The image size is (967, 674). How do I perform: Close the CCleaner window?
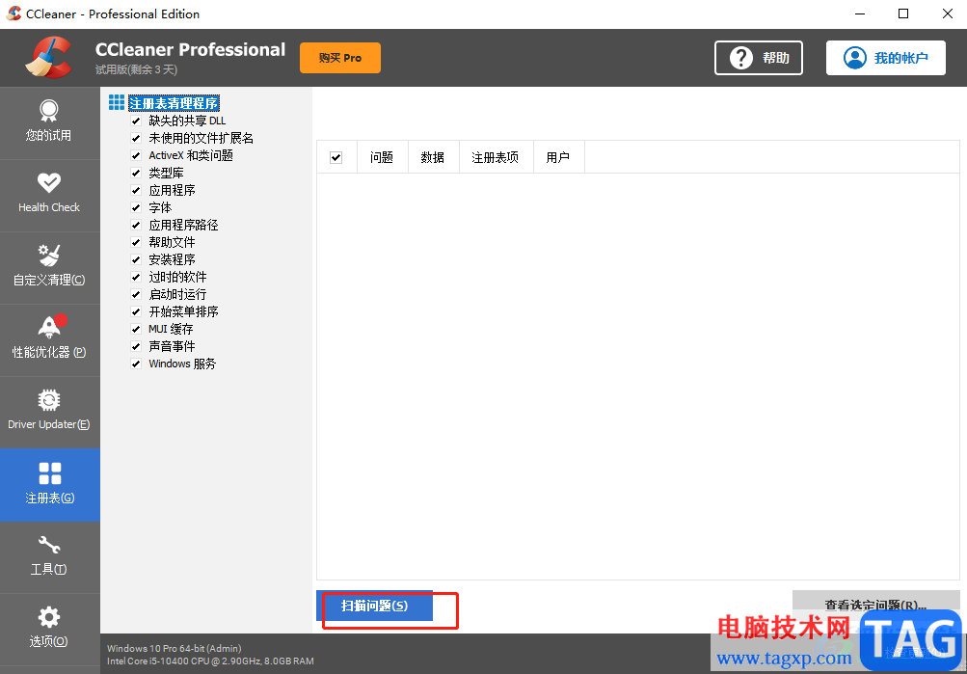(948, 13)
